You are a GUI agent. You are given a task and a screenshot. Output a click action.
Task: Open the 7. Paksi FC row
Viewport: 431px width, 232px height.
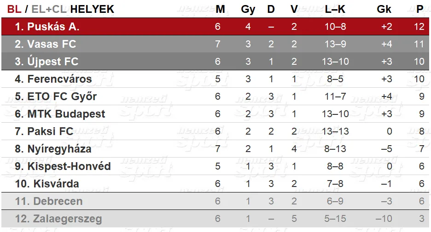click(215, 131)
